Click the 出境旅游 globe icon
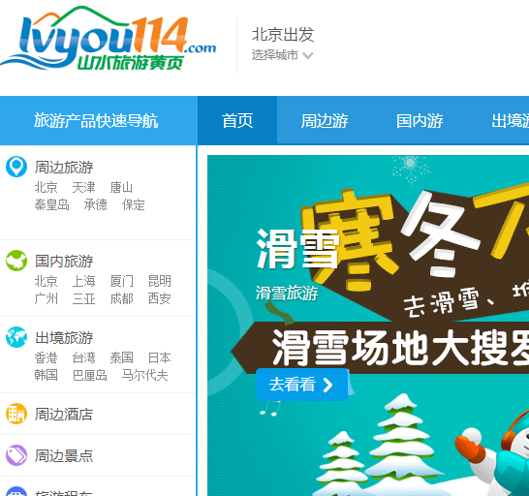Screen dimensions: 529x496 pos(16,337)
